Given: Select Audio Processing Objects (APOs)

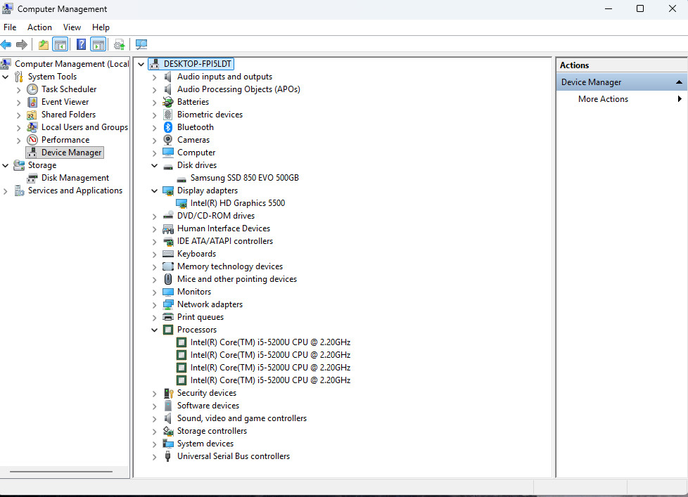Looking at the screenshot, I should 238,89.
